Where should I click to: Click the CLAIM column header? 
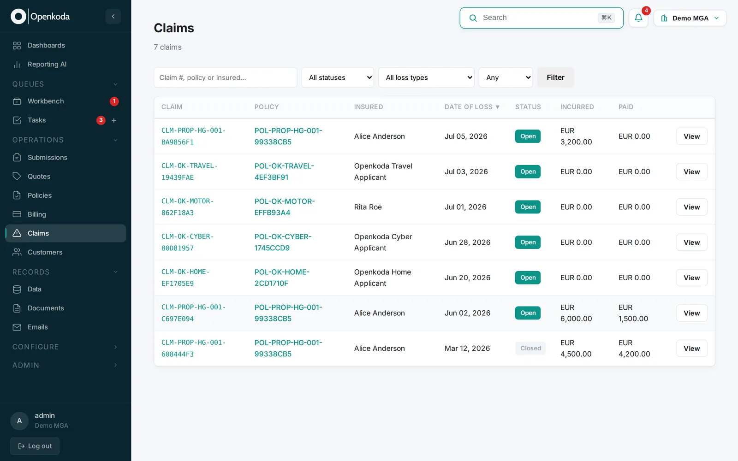click(x=172, y=107)
